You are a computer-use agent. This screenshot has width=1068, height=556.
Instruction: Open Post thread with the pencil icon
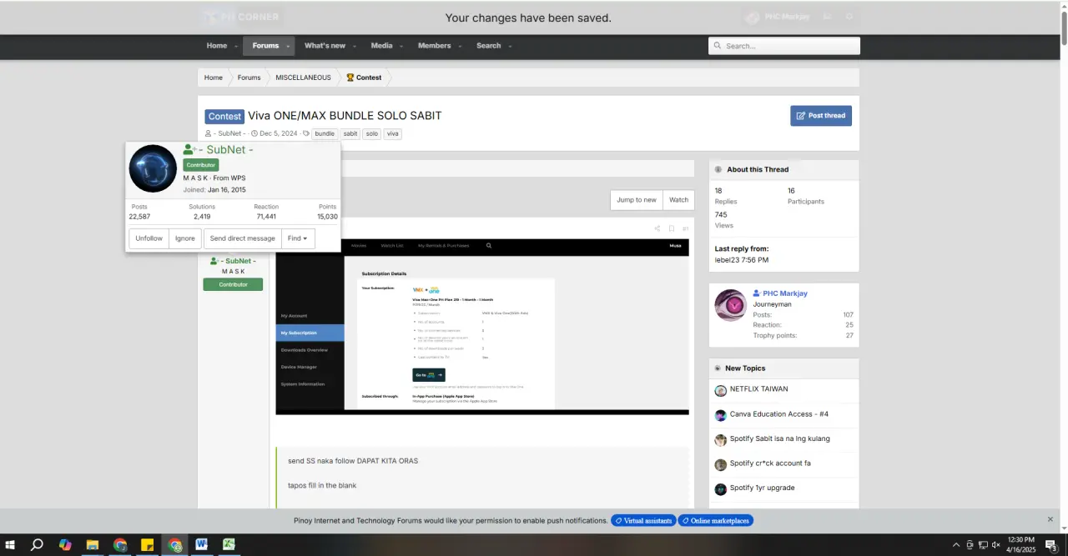[821, 116]
